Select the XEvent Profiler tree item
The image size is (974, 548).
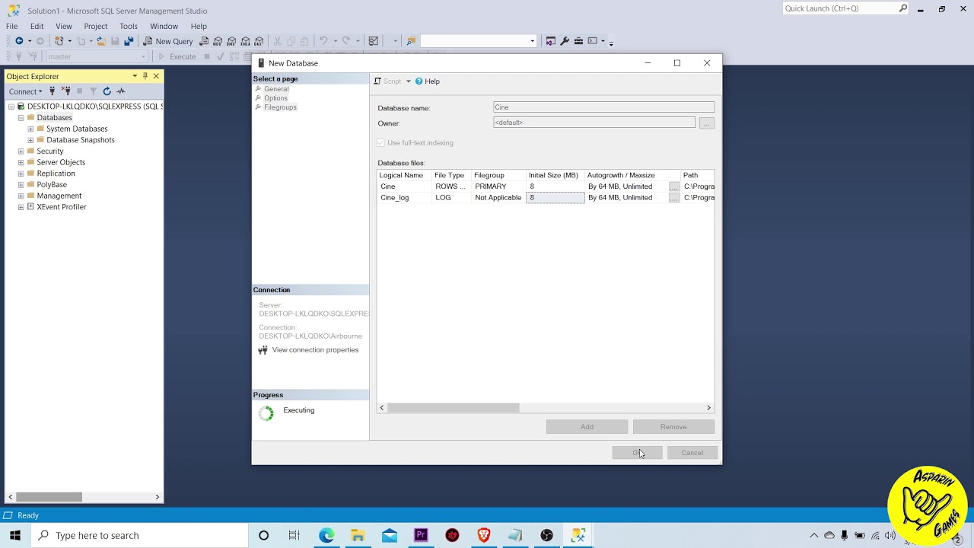[61, 207]
